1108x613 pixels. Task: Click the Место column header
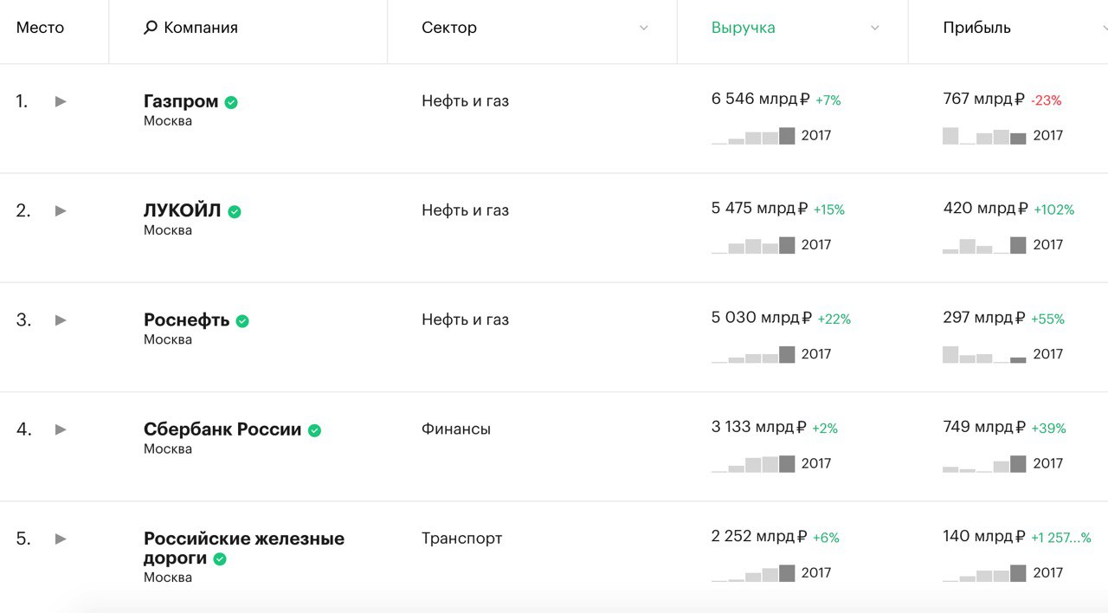pos(40,28)
